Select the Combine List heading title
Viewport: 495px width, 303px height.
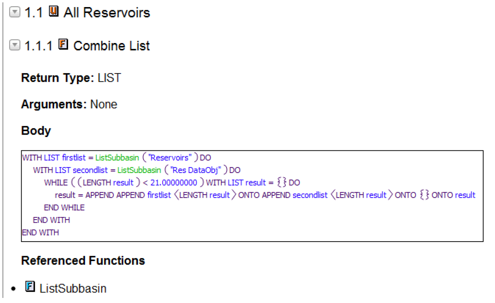coord(111,46)
